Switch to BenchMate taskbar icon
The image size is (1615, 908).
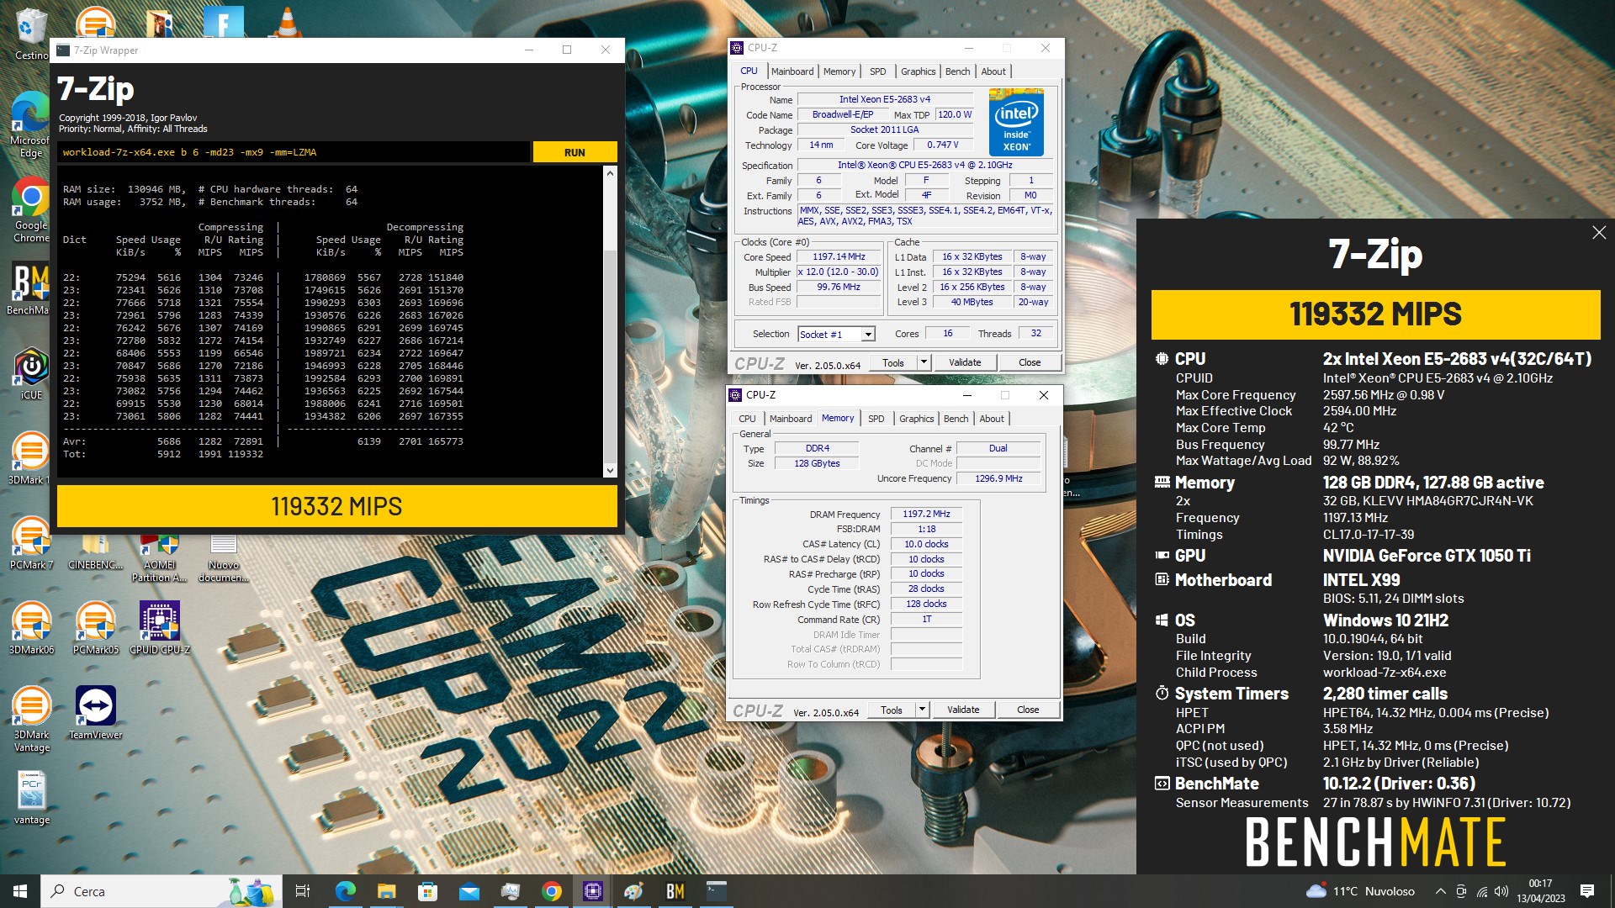pyautogui.click(x=675, y=891)
